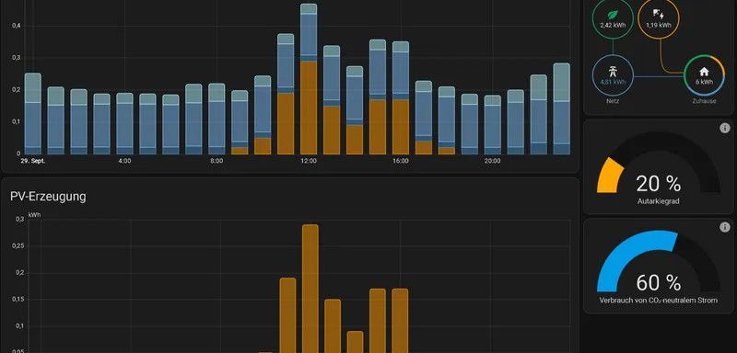
Task: Click the 4,81 kWh grid value
Action: [613, 82]
